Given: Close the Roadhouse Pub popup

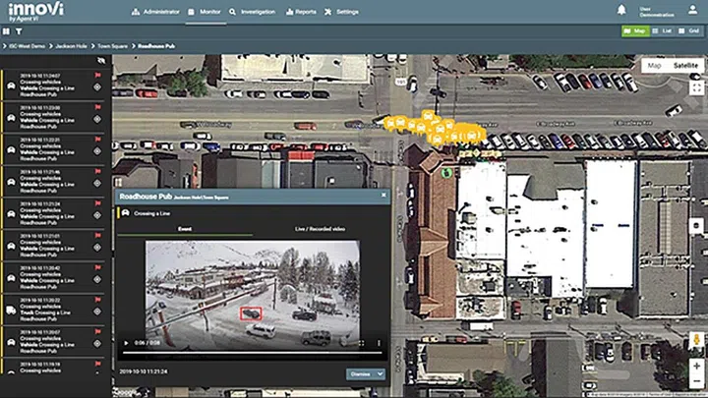Looking at the screenshot, I should tap(384, 197).
